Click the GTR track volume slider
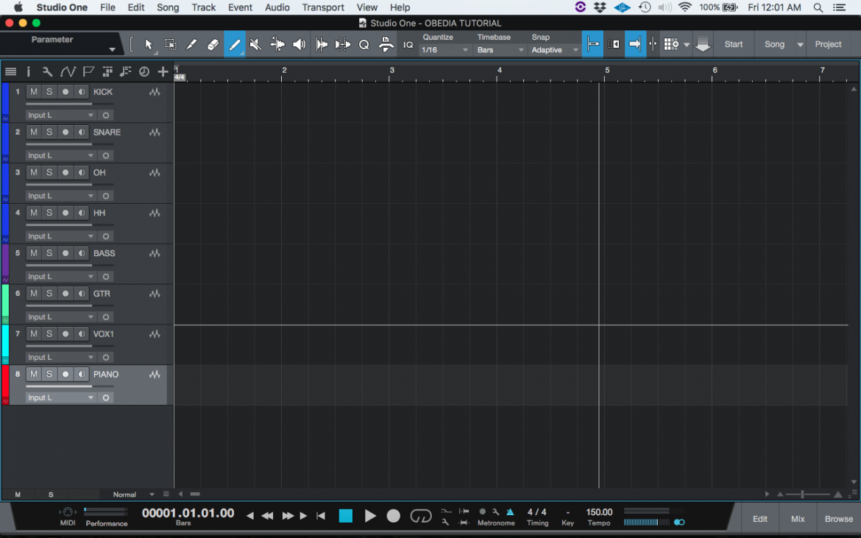 [x=69, y=305]
